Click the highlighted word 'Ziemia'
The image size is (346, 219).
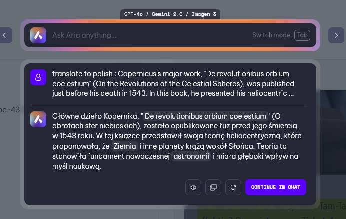pyautogui.click(x=124, y=147)
